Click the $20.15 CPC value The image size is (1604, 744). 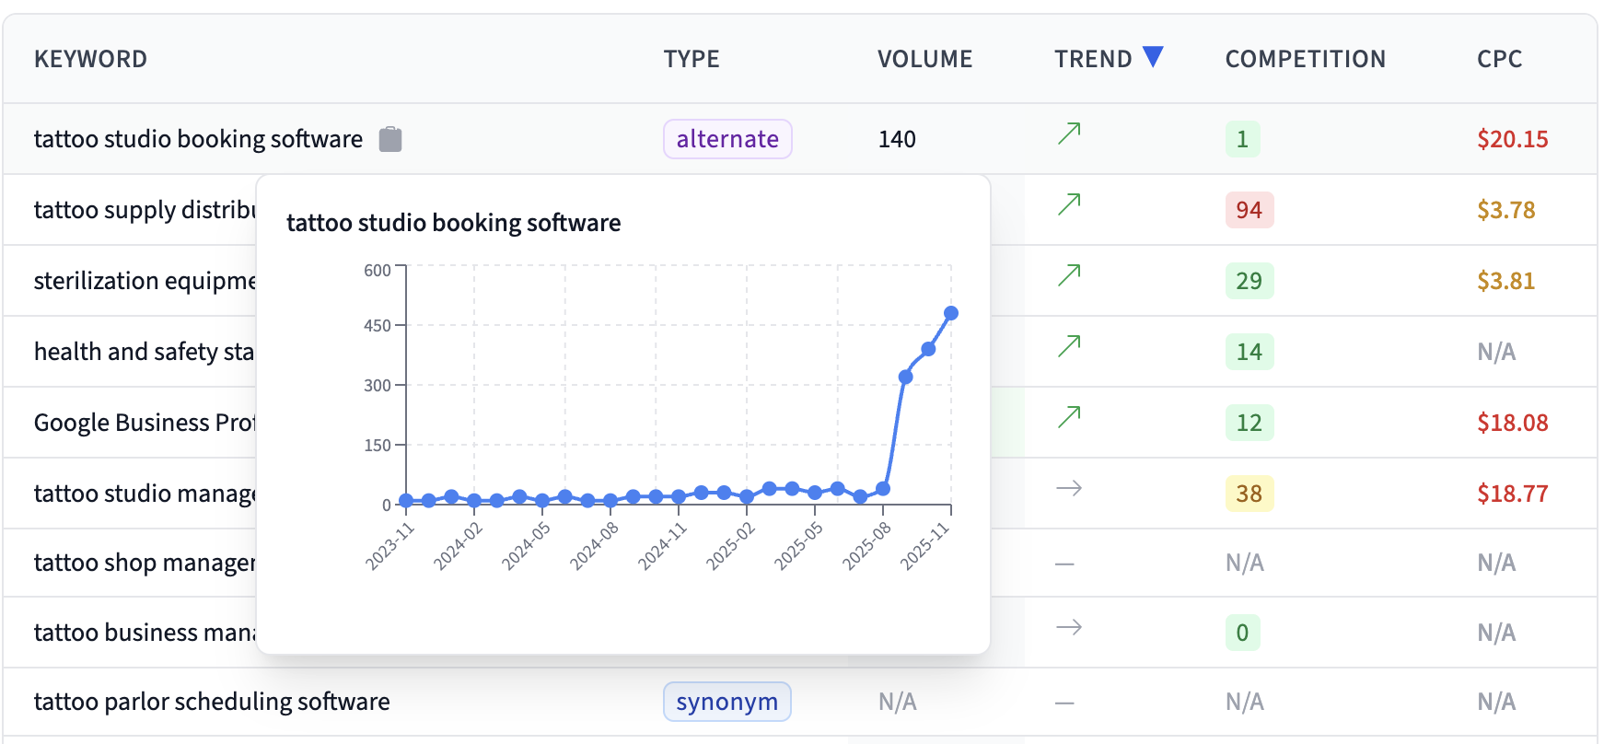coord(1512,139)
